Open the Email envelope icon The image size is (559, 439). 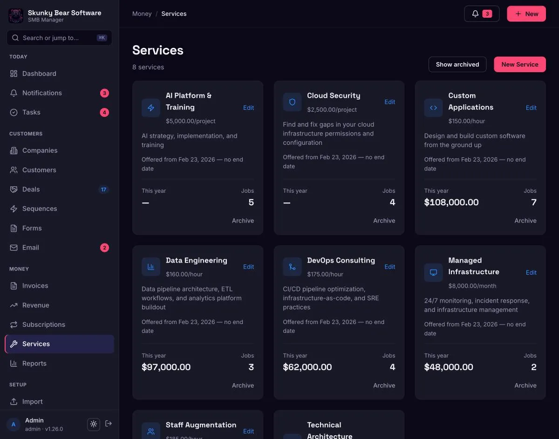[14, 248]
